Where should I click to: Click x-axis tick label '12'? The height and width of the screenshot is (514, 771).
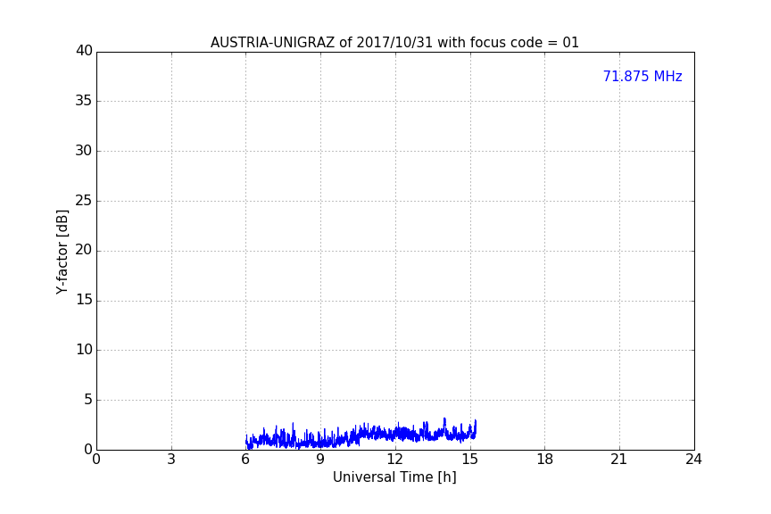[x=394, y=460]
